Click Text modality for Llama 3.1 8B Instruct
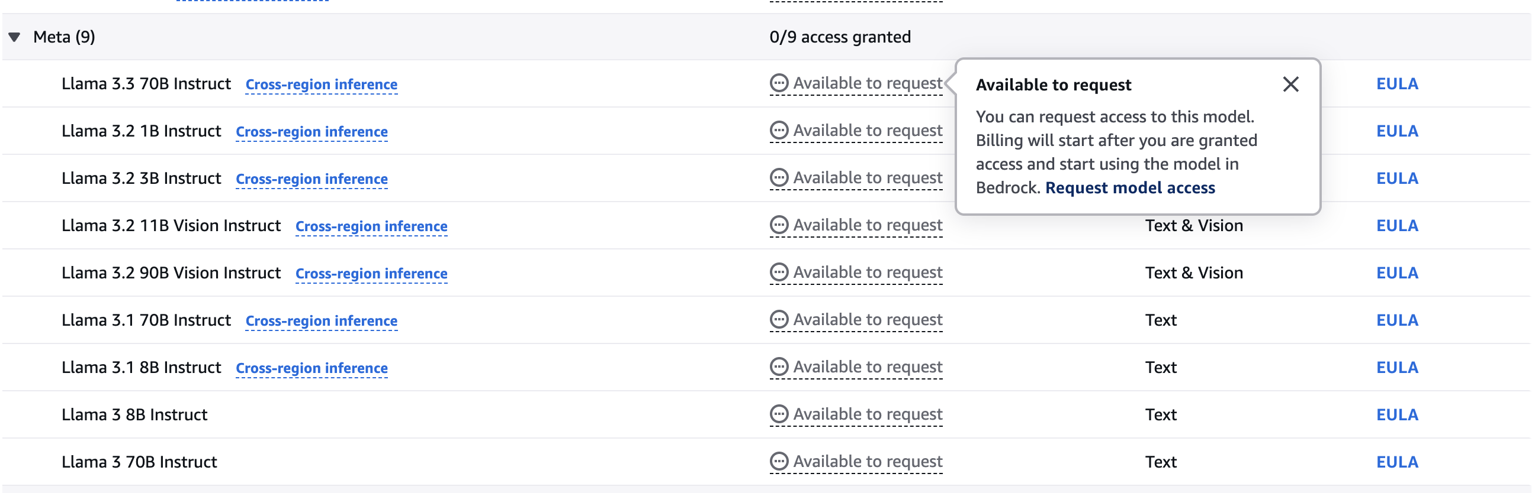Image resolution: width=1535 pixels, height=493 pixels. pyautogui.click(x=1160, y=368)
